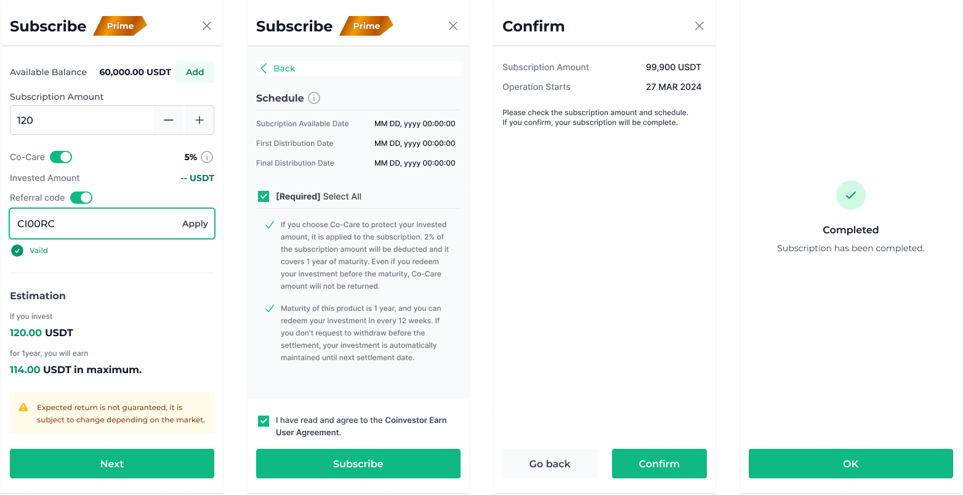This screenshot has height=495, width=963.
Task: Close the Confirm dialog
Action: click(699, 26)
